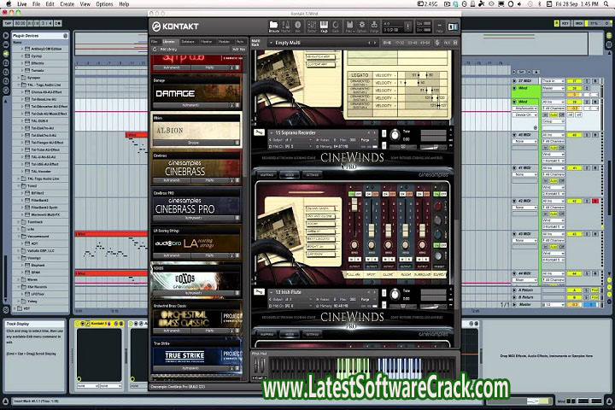Toggle Ableton KEY map mode
Viewport: 615px width, 410px height.
(x=565, y=23)
